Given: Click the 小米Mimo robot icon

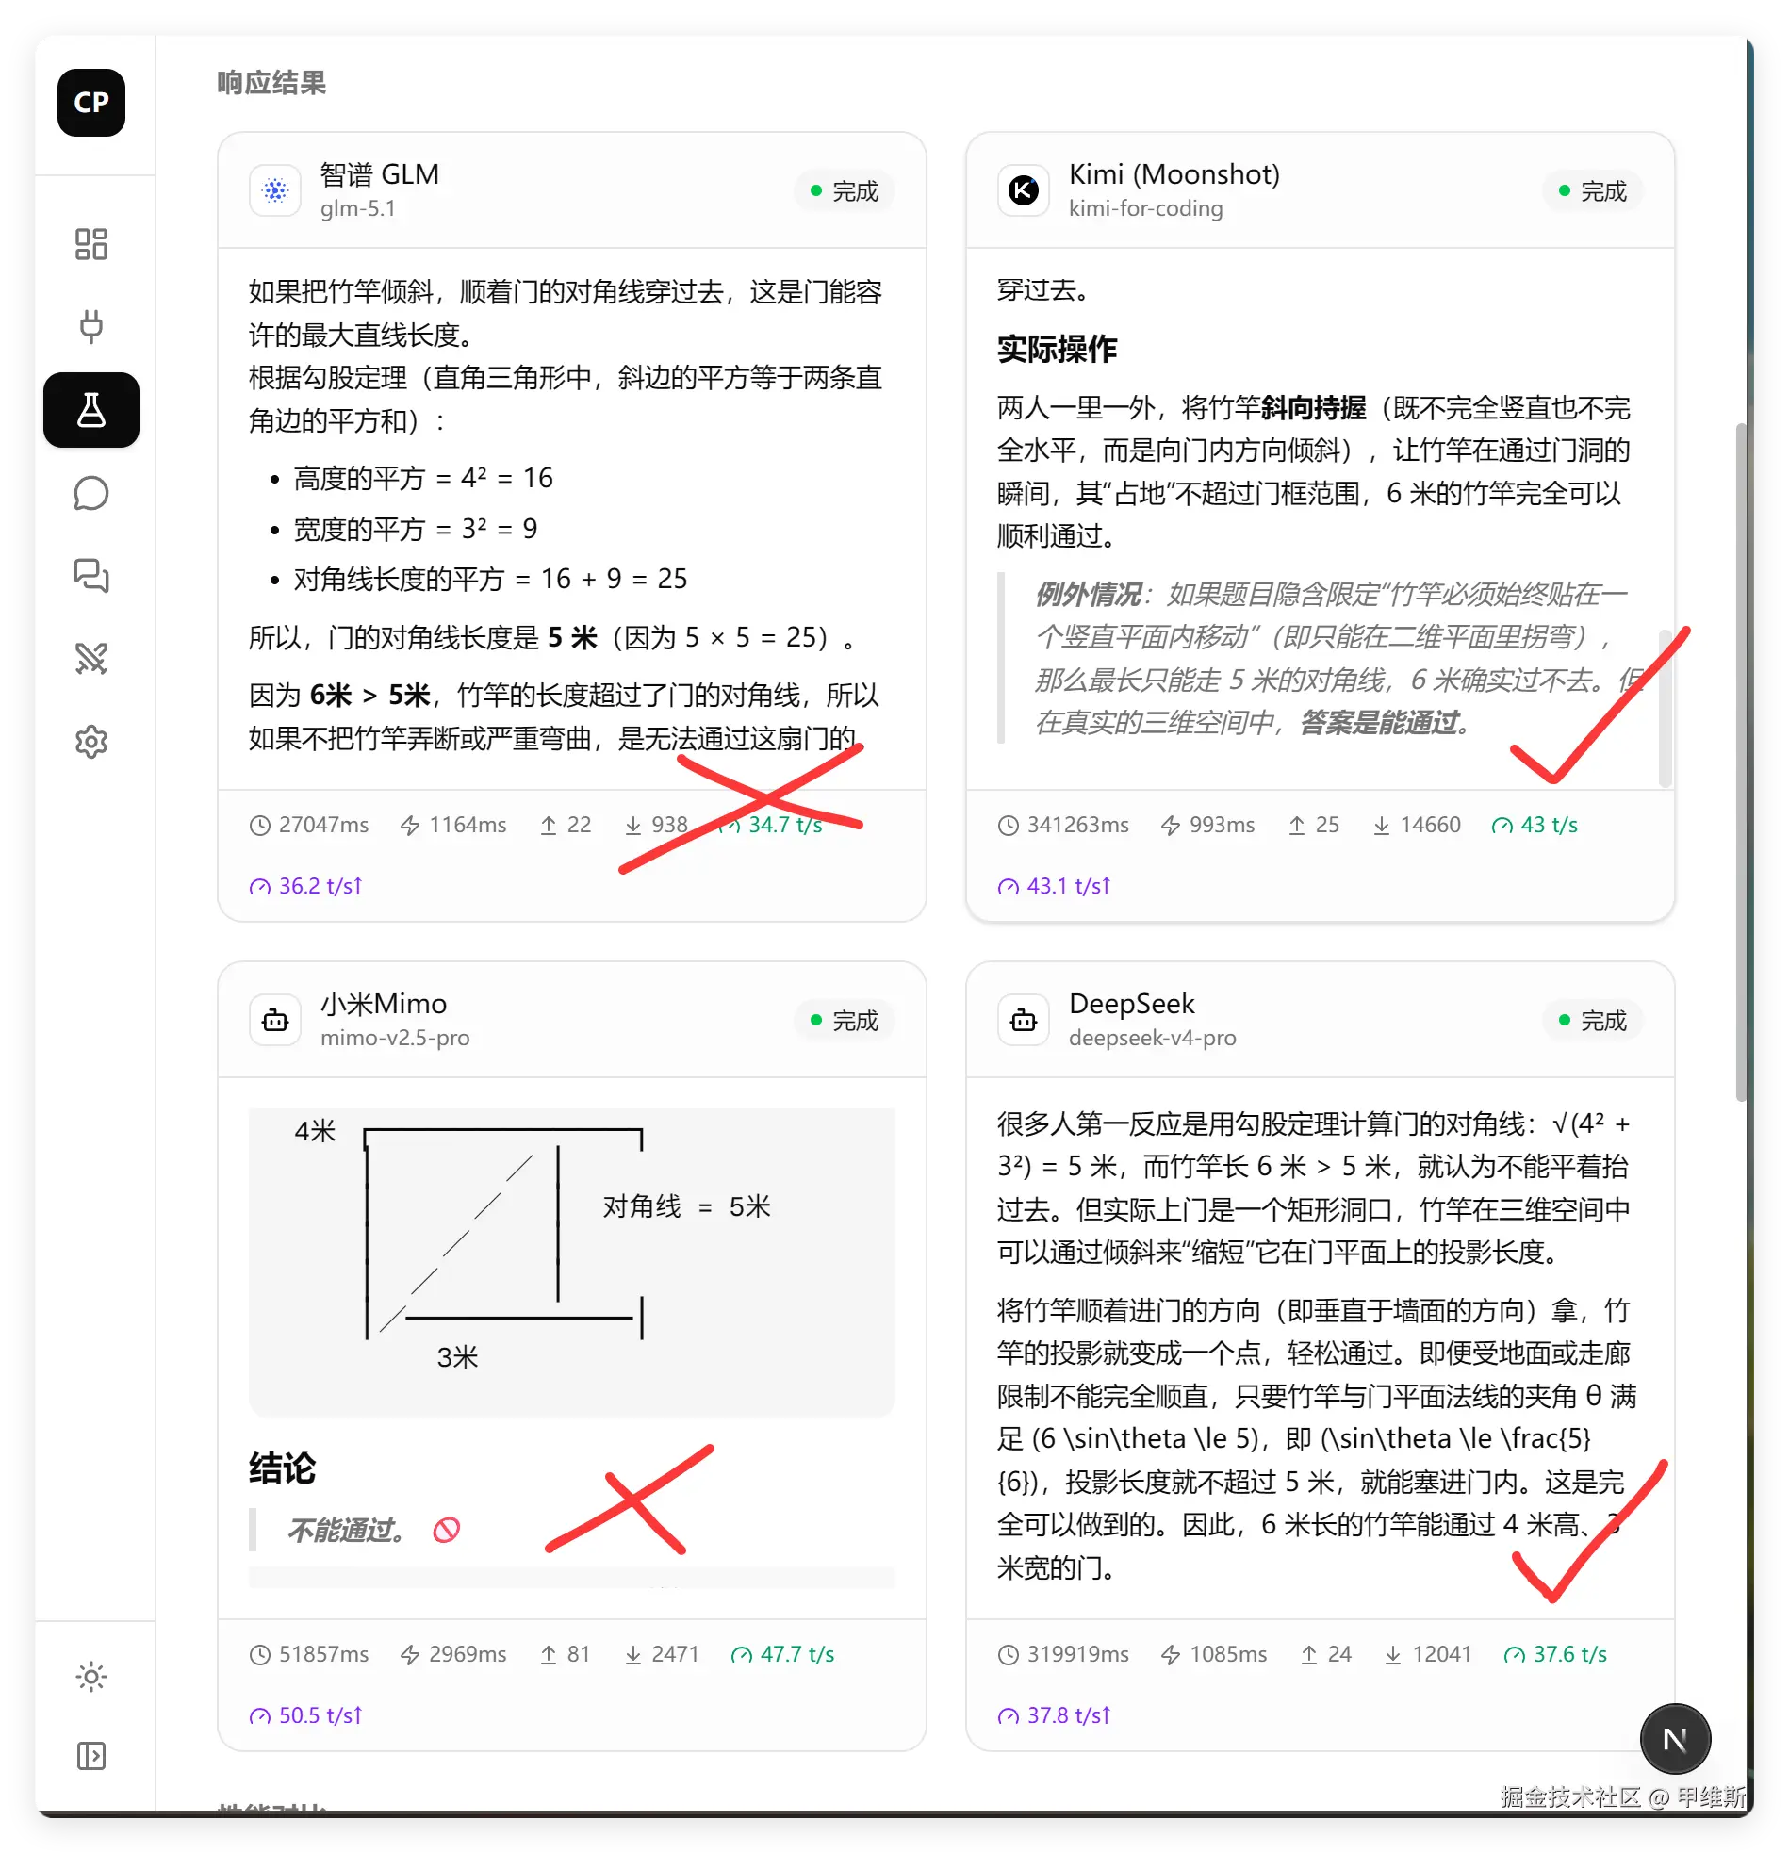Looking at the screenshot, I should (275, 1020).
